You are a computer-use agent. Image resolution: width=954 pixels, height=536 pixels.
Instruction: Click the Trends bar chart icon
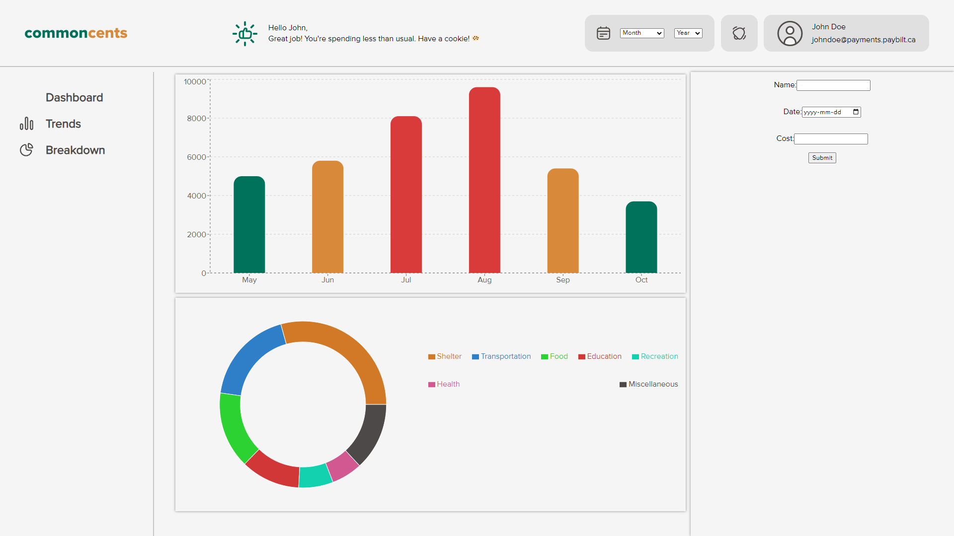click(26, 124)
